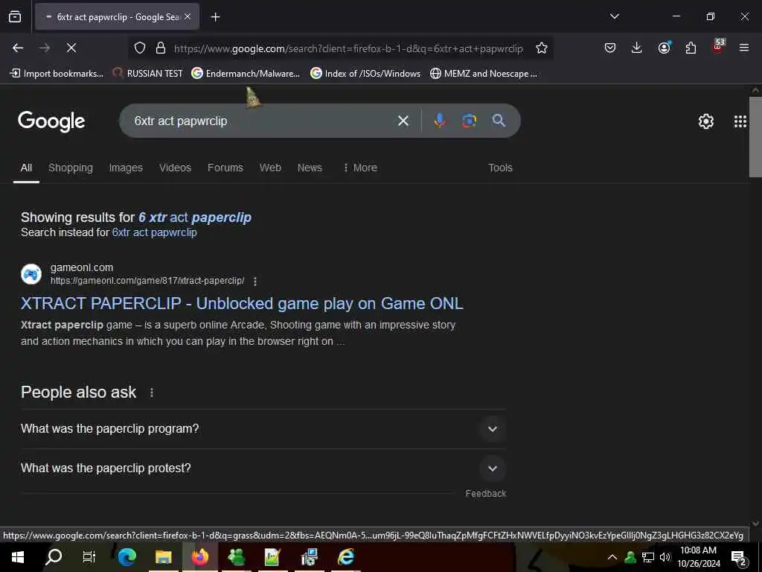Image resolution: width=762 pixels, height=572 pixels.
Task: Click the Feedback link
Action: pos(485,494)
